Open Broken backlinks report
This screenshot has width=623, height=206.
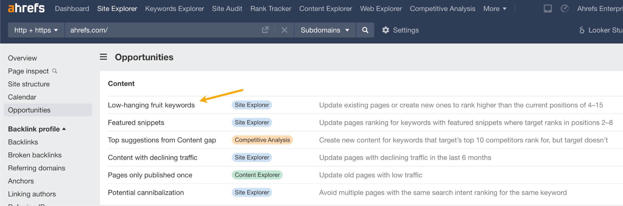(35, 155)
